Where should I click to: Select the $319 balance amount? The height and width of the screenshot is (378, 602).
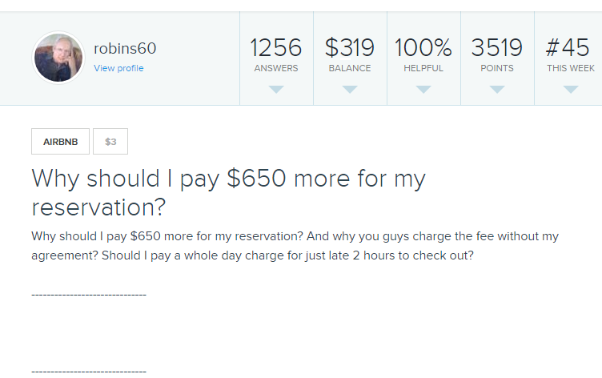tap(350, 48)
